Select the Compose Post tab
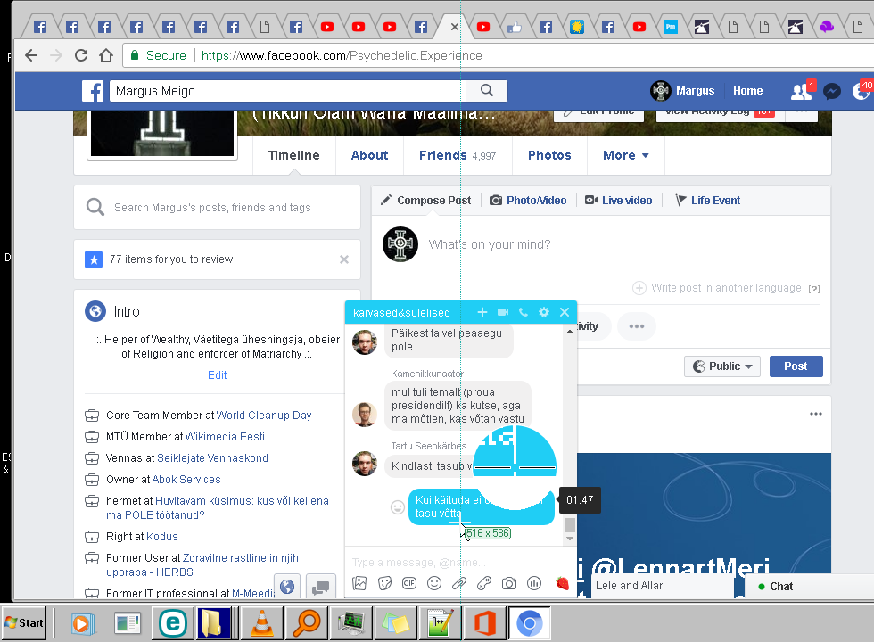874x642 pixels. tap(425, 200)
